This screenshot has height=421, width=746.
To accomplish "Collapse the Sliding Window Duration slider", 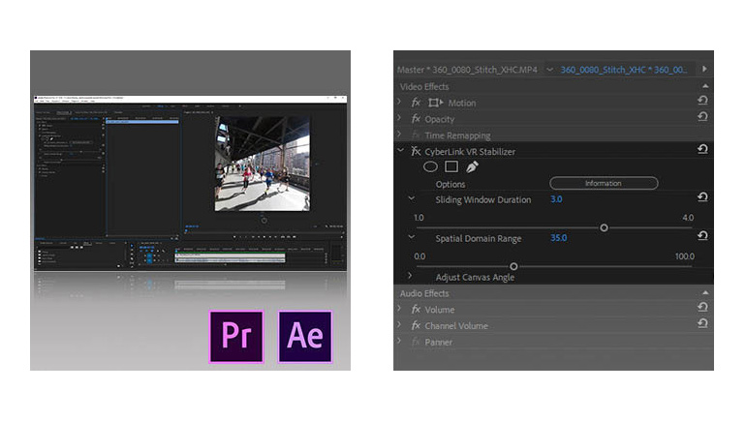I will [x=411, y=199].
